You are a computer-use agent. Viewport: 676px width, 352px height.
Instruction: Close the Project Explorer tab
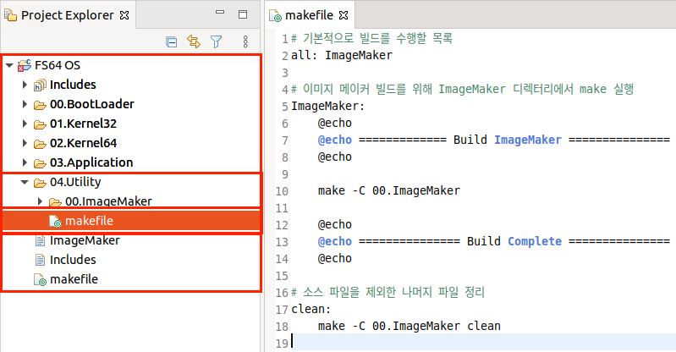coord(124,15)
